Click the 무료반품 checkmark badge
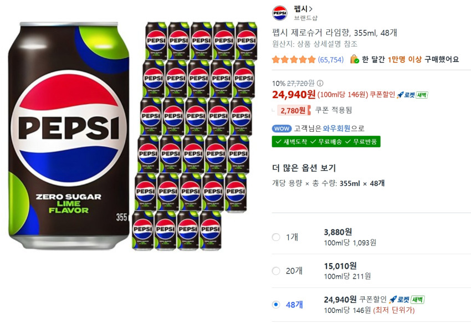The height and width of the screenshot is (324, 471). point(360,141)
